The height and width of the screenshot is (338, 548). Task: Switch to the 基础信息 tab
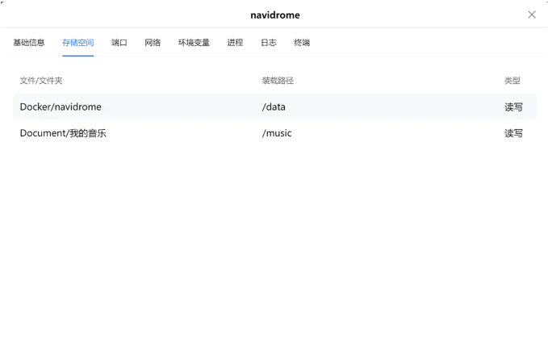(29, 43)
